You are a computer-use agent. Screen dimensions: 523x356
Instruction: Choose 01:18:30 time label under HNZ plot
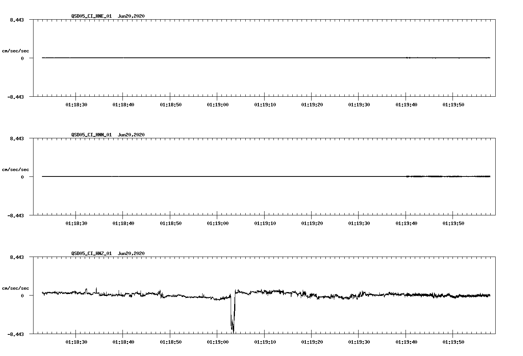[x=76, y=342]
